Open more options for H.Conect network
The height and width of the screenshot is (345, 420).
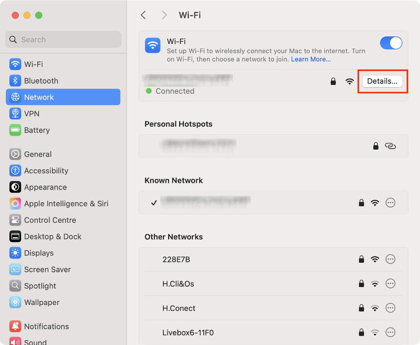[x=390, y=308]
